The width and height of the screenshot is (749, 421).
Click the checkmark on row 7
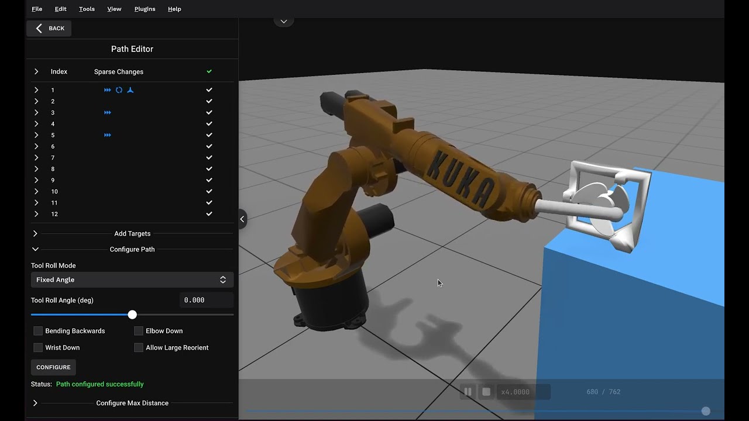(x=209, y=158)
